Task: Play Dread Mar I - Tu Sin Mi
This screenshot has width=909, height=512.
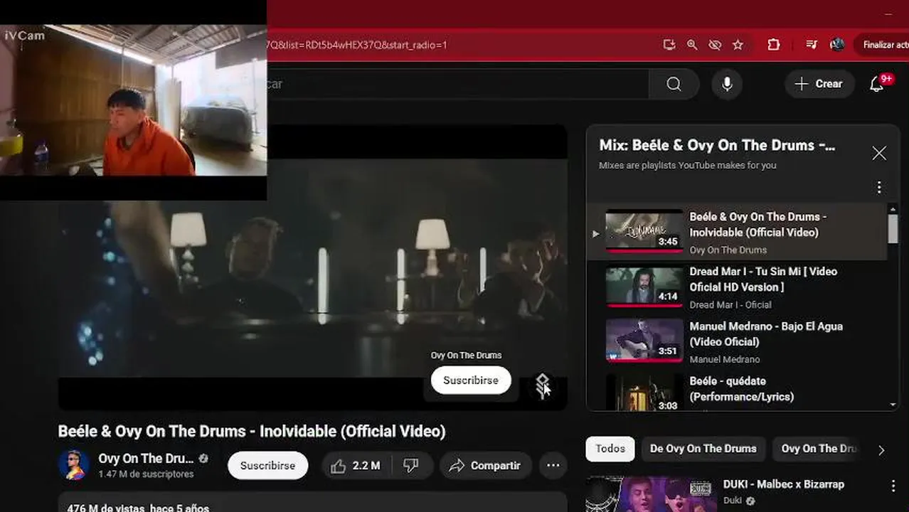Action: tap(763, 279)
